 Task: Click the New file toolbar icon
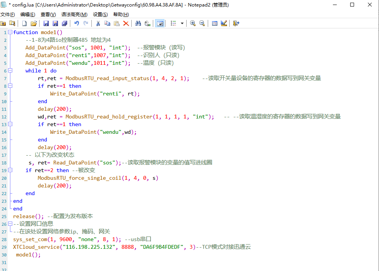(x=24, y=23)
